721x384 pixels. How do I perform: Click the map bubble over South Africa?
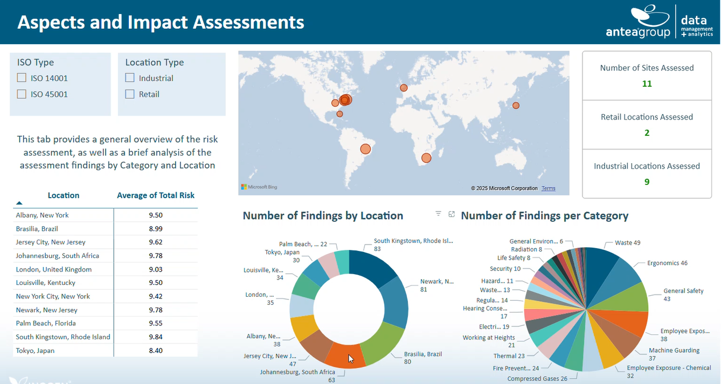tap(426, 158)
